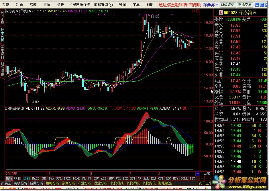Switch to the PSY indicator
Image resolution: width=269 pixels, height=191 pixels.
[192, 178]
